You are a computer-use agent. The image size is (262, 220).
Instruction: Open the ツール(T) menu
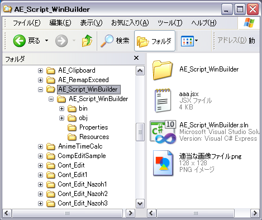(x=170, y=23)
